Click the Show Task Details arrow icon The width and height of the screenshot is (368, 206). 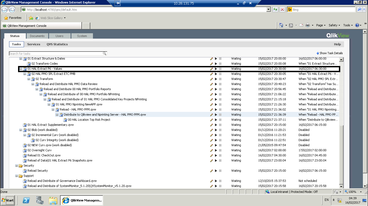(318, 53)
